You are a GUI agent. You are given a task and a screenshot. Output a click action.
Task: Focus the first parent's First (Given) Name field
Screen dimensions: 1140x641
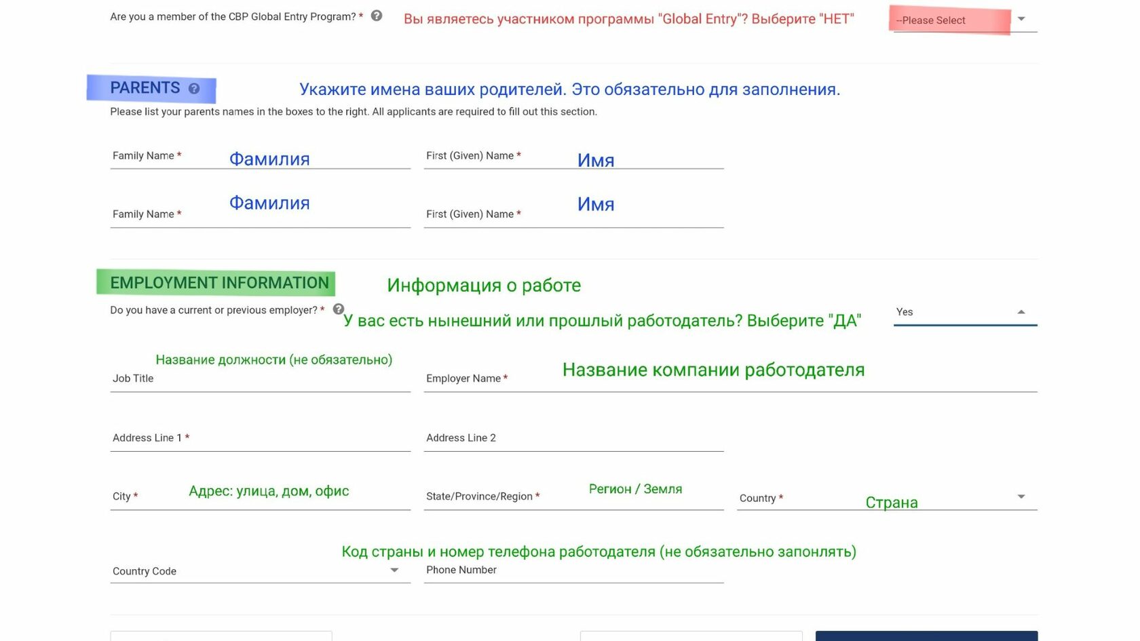coord(573,156)
